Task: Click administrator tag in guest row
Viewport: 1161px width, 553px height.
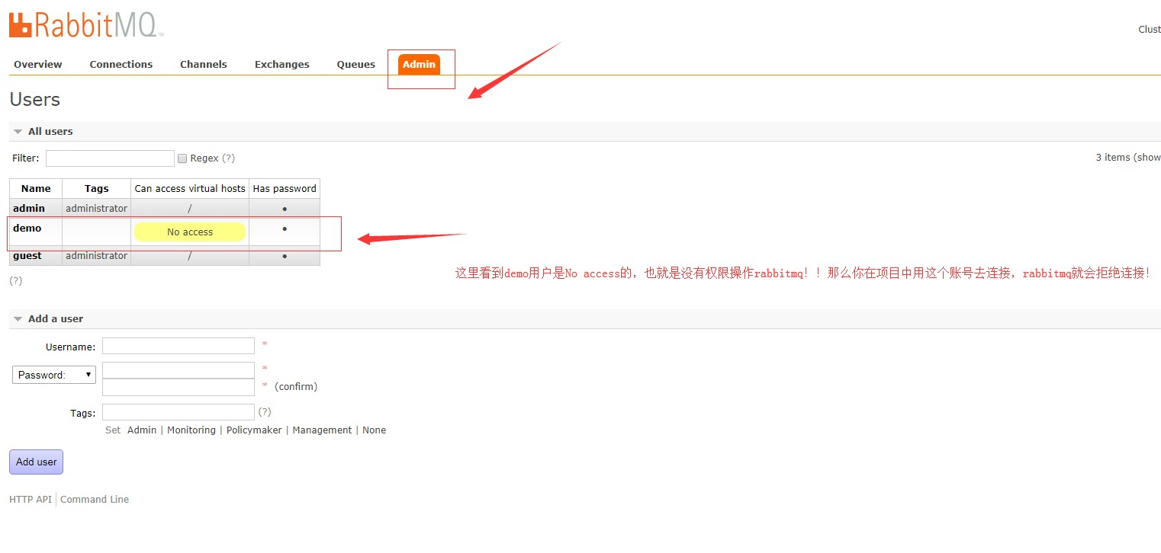Action: coord(97,256)
